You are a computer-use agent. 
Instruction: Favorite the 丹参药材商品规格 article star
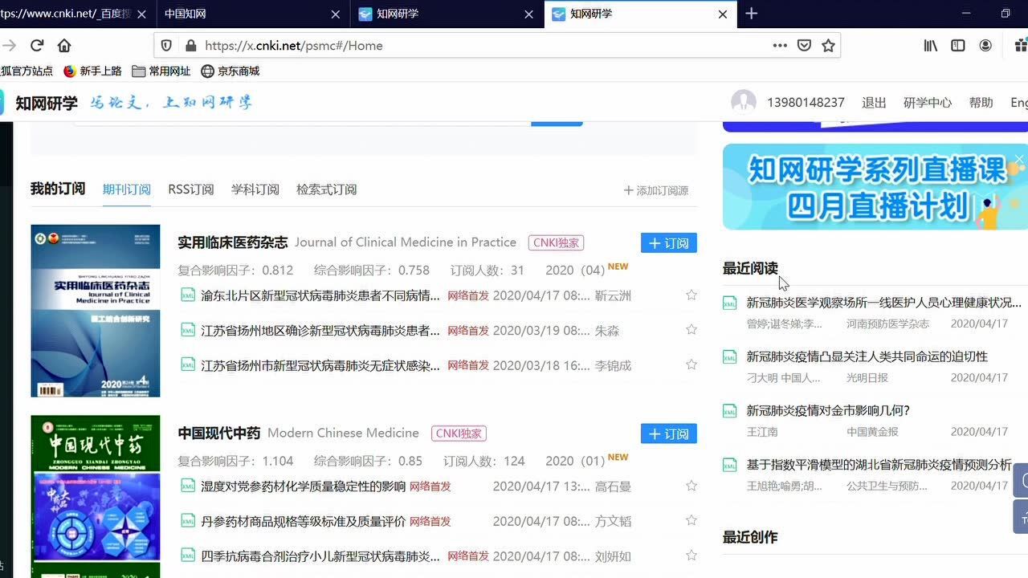pos(691,520)
